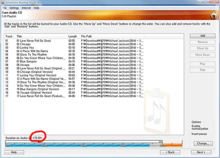Click the Remove button
Screen dimensions: 220x158
click(203, 42)
